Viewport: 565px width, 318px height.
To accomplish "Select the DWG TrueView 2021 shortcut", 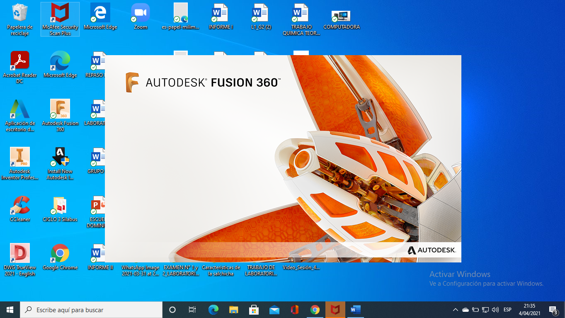I will click(x=20, y=260).
